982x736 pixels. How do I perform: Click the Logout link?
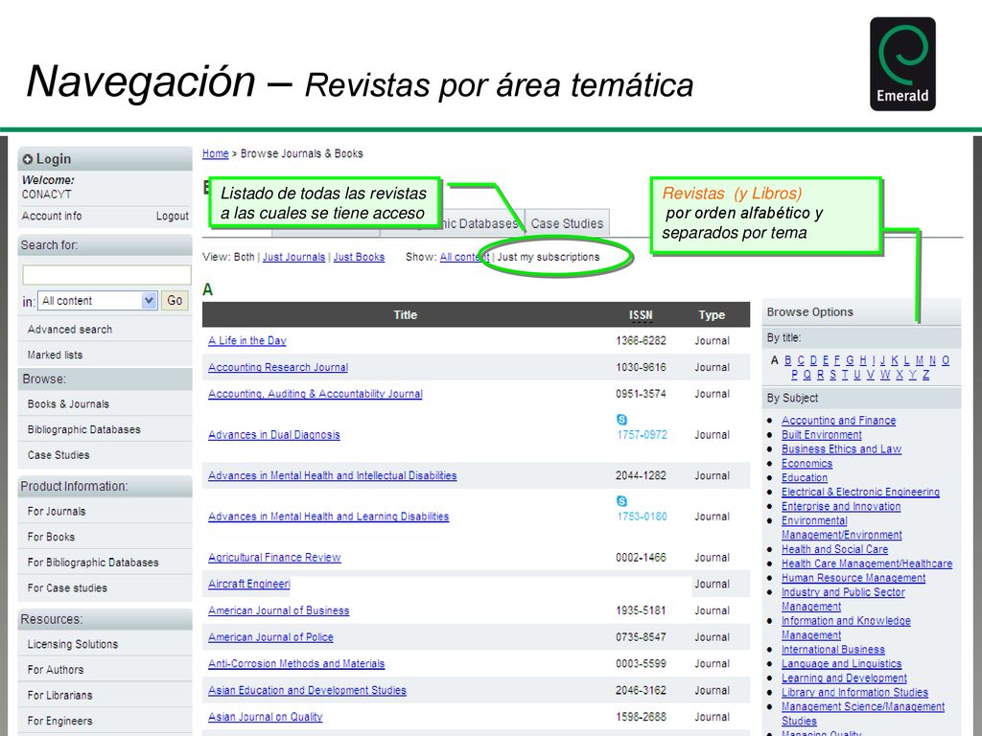(x=173, y=216)
